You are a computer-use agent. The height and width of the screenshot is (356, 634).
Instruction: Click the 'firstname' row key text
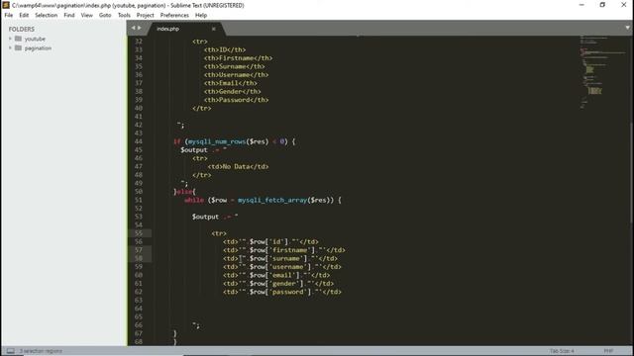[x=290, y=250]
